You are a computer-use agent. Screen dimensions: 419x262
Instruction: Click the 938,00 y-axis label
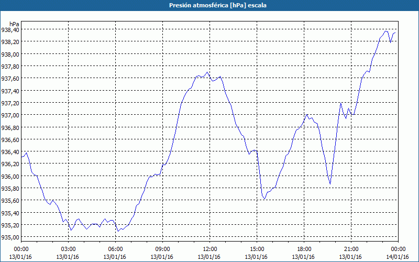coord(10,54)
